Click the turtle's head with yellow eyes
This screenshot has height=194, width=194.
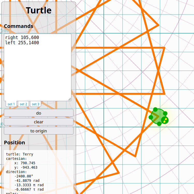point(165,120)
